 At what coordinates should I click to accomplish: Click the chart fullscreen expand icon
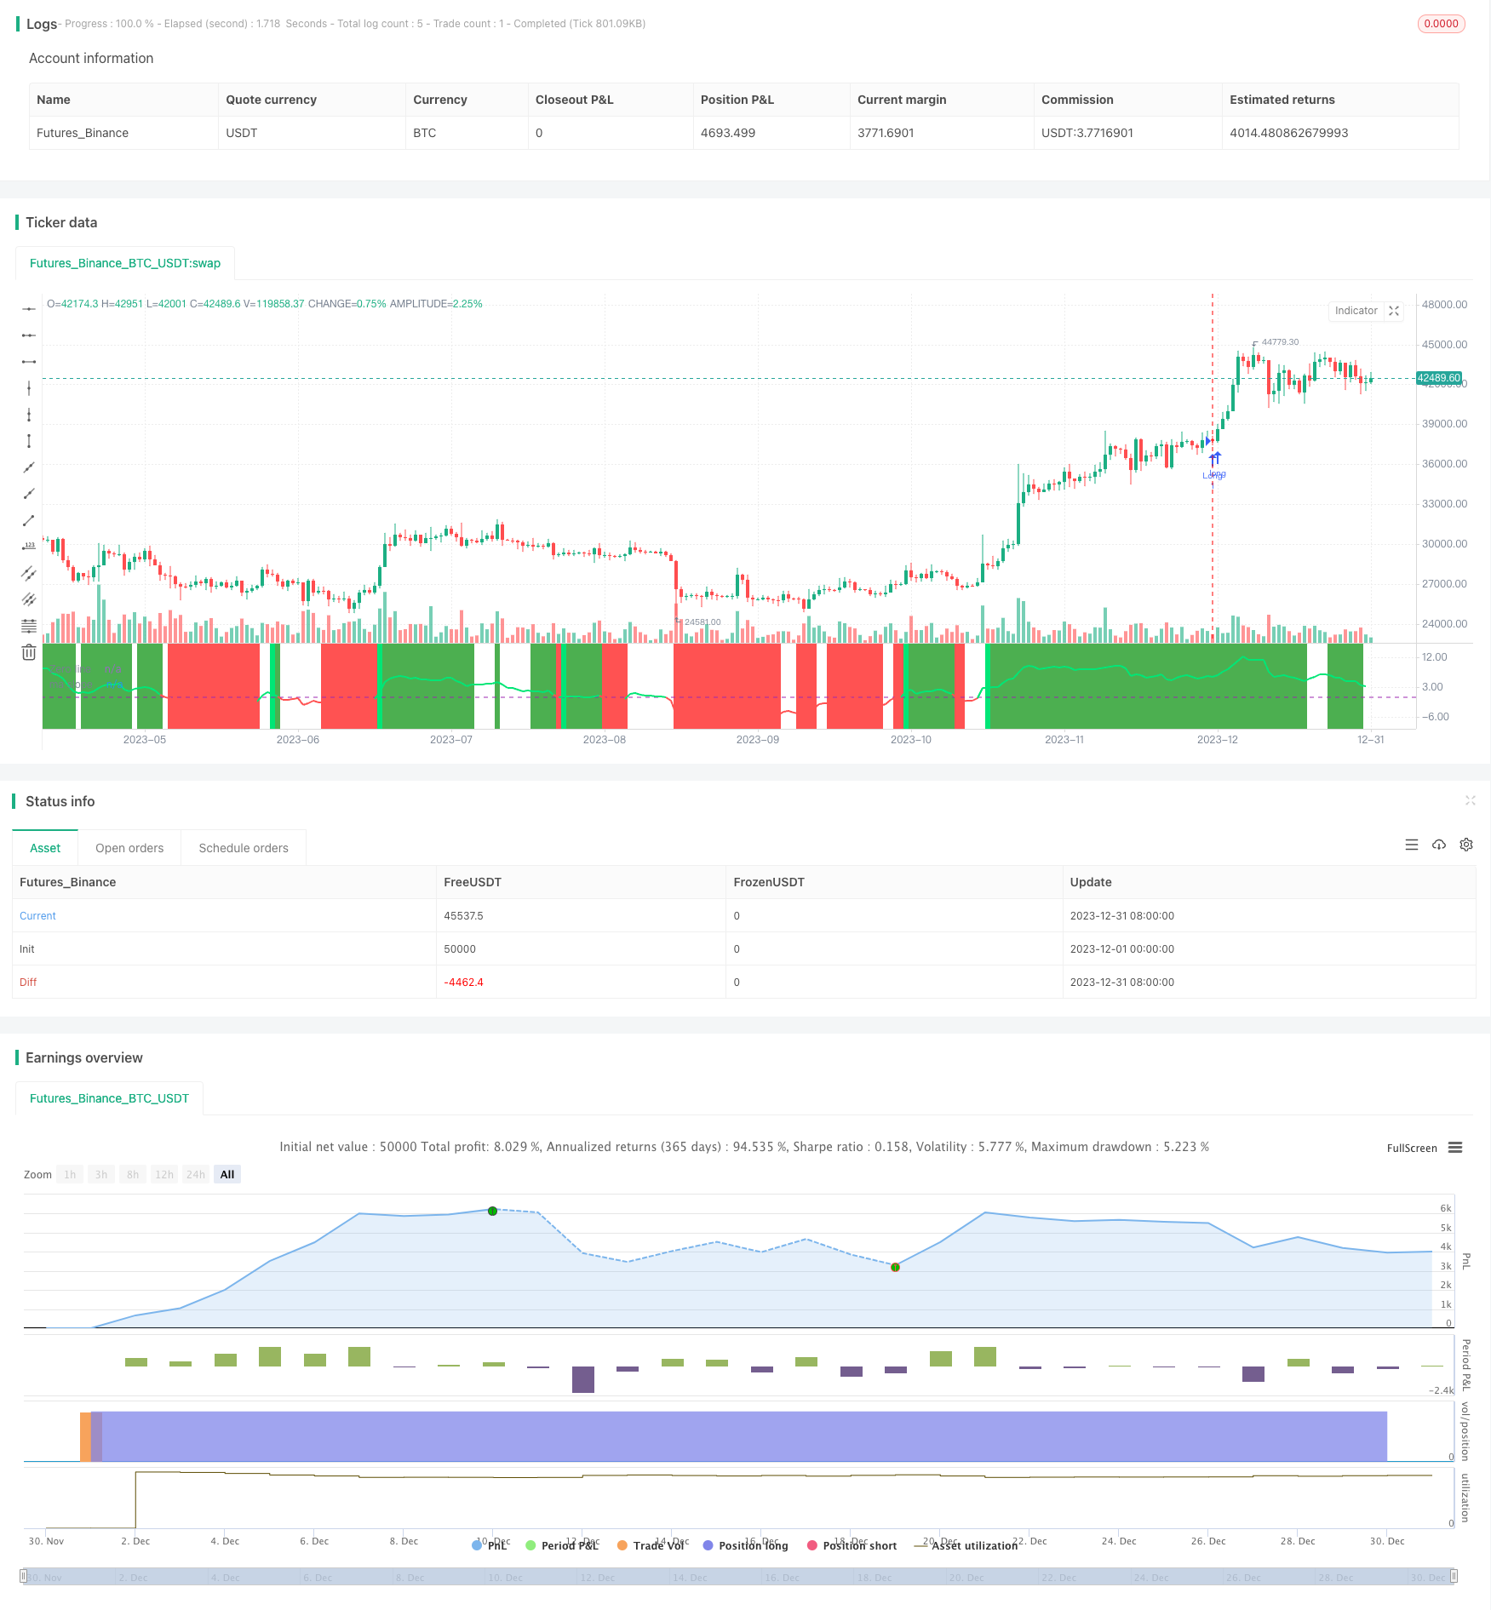tap(1394, 311)
